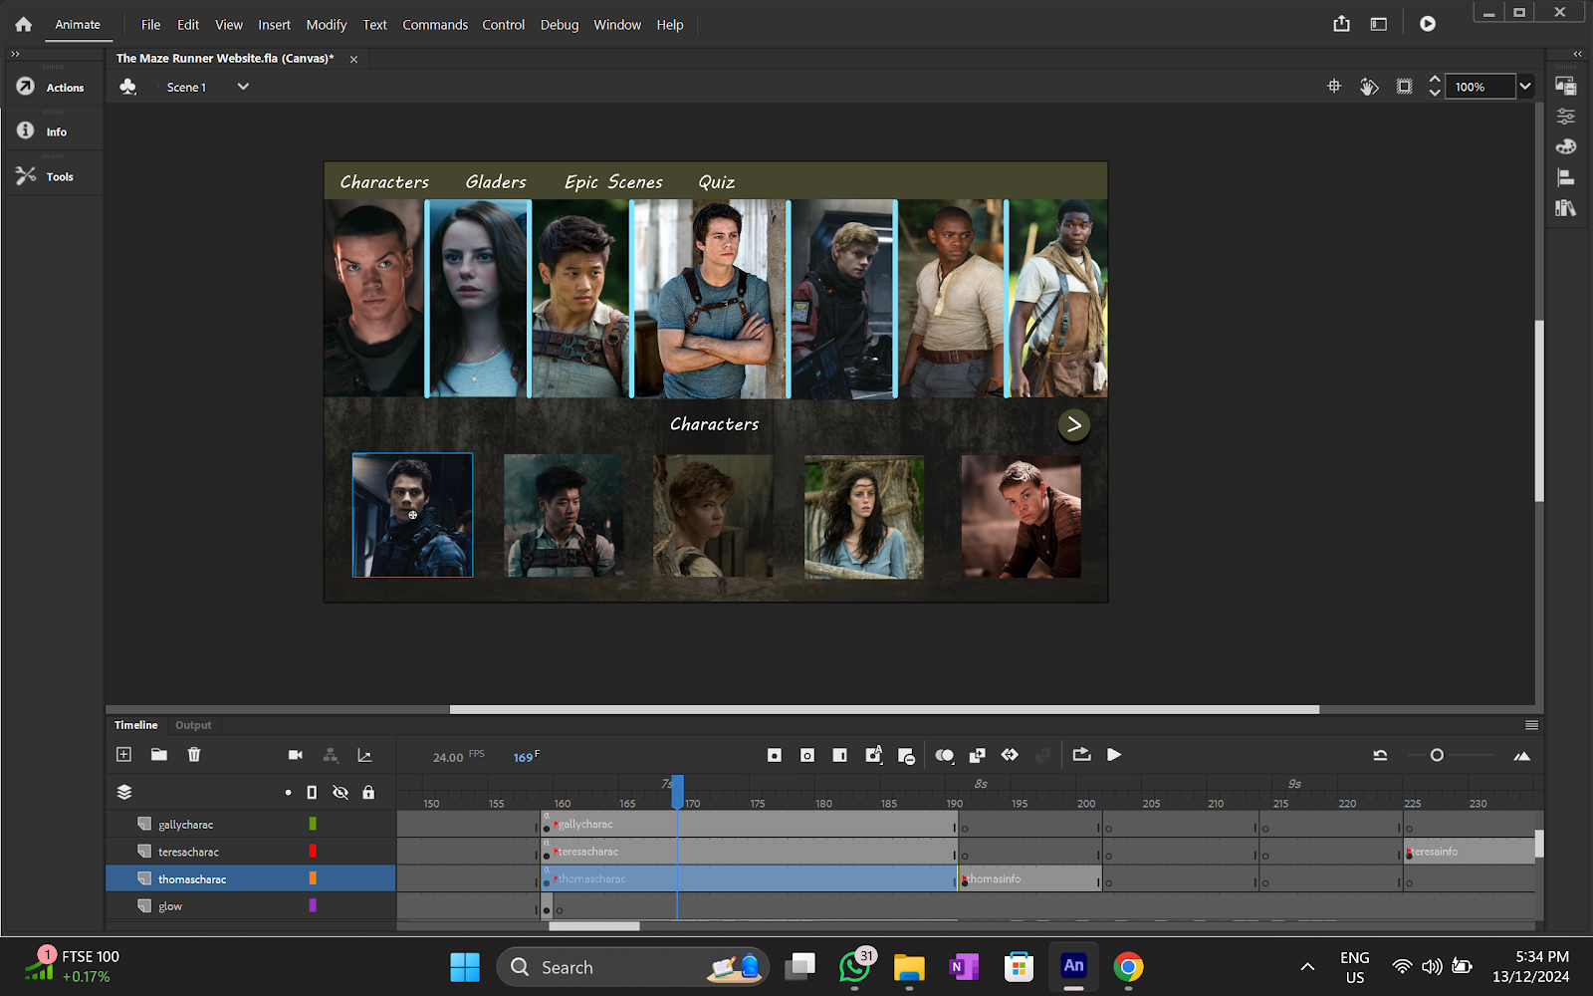Image resolution: width=1593 pixels, height=996 pixels.
Task: Open the Control menu
Action: [504, 25]
